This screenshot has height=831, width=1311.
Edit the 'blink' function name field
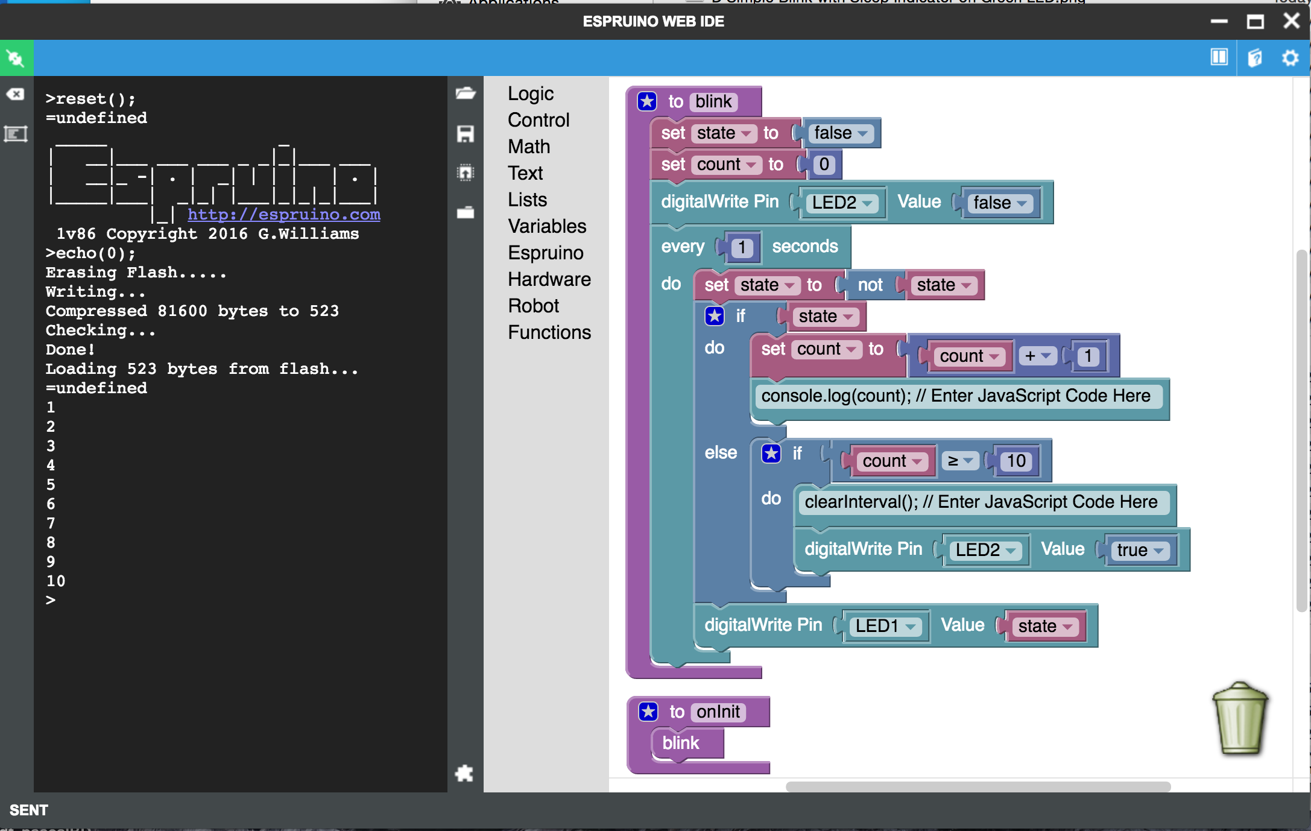713,101
